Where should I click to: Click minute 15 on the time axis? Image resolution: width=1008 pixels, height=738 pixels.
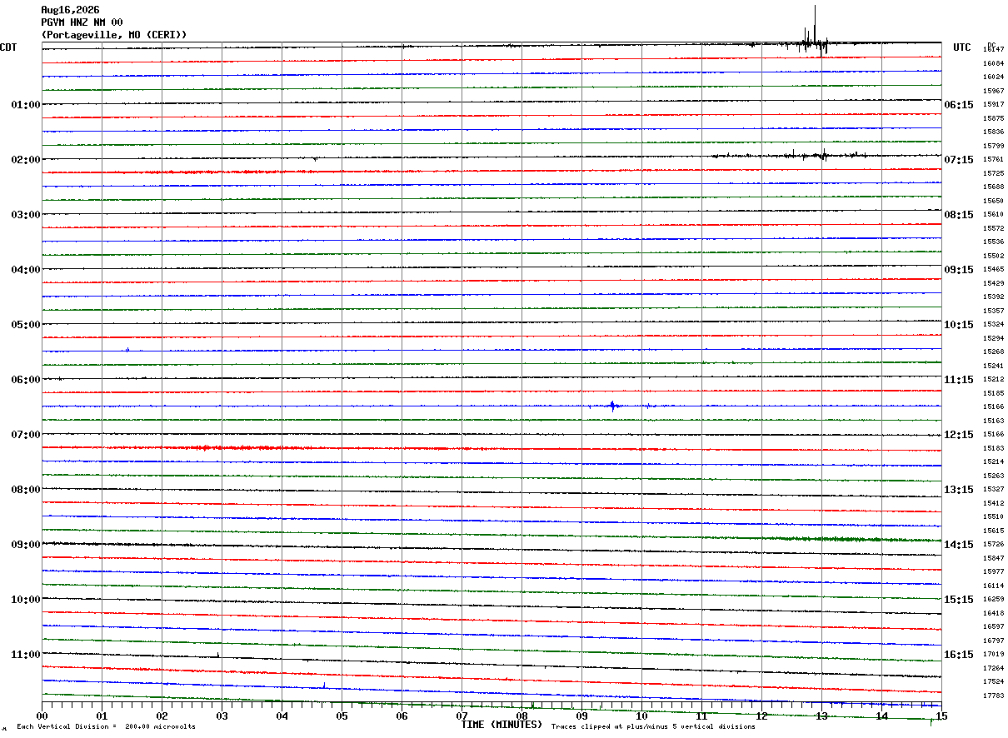[941, 716]
